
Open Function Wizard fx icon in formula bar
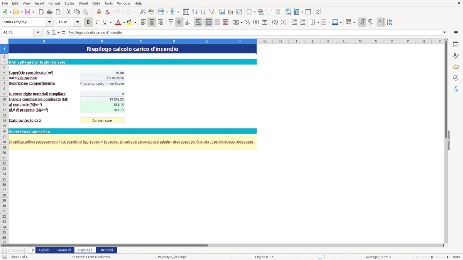48,33
